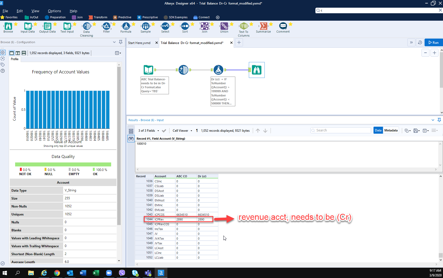Launch Chrome from the taskbar
This screenshot has height=278, width=443.
click(x=57, y=273)
